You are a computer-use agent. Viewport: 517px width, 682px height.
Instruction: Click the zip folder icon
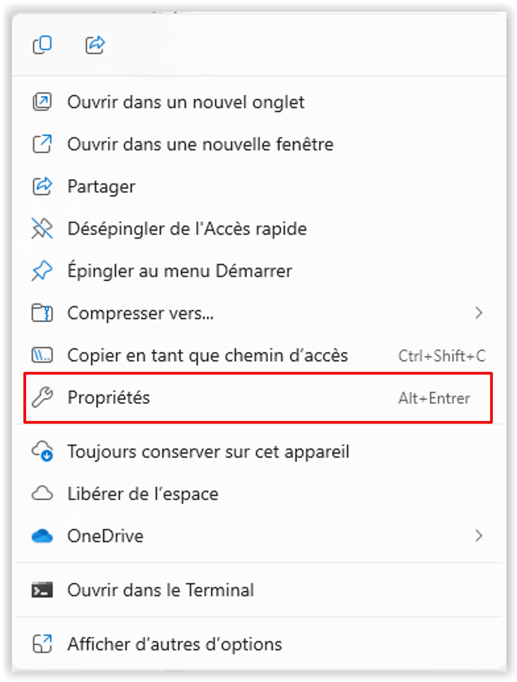pos(42,313)
